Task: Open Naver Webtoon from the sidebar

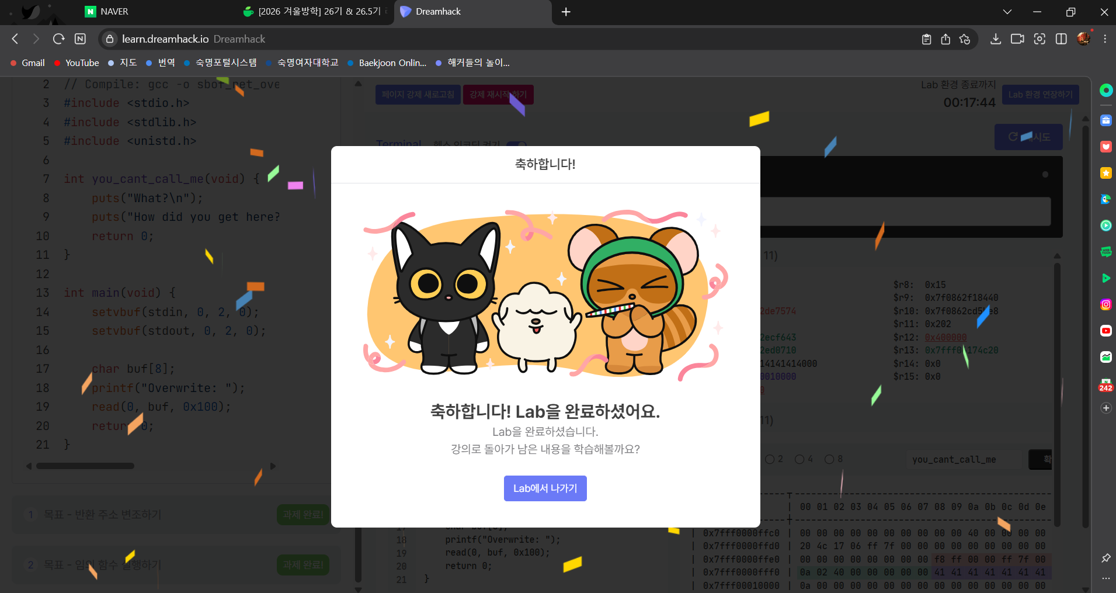Action: (x=1105, y=252)
